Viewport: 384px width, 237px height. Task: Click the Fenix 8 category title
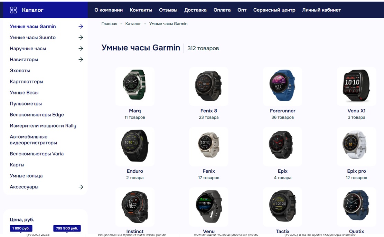pos(209,111)
